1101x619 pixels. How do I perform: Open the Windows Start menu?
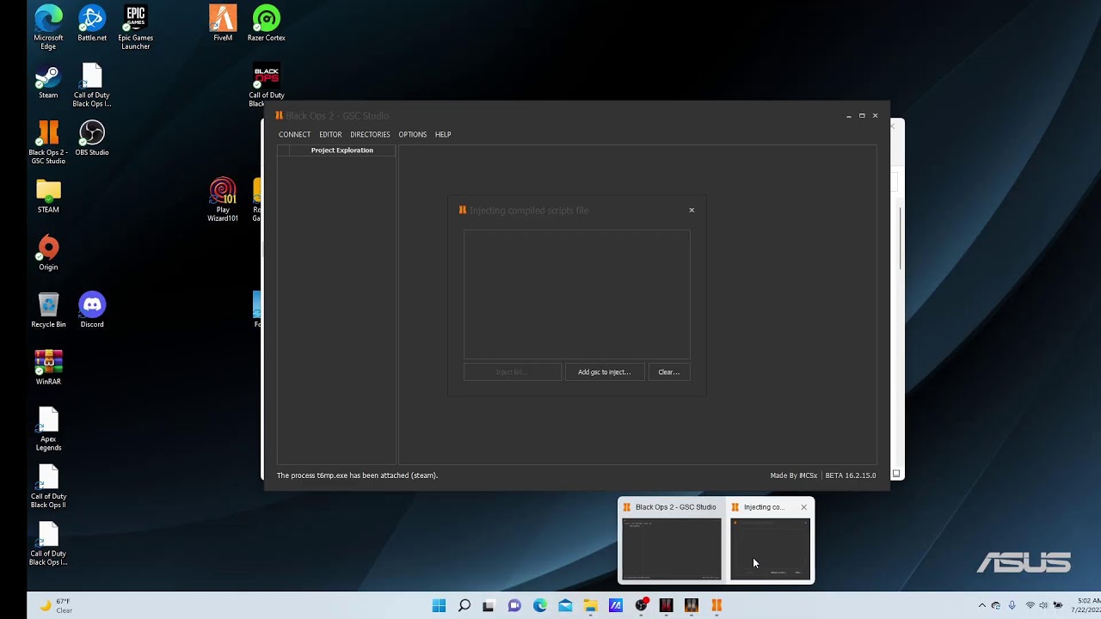tap(439, 605)
